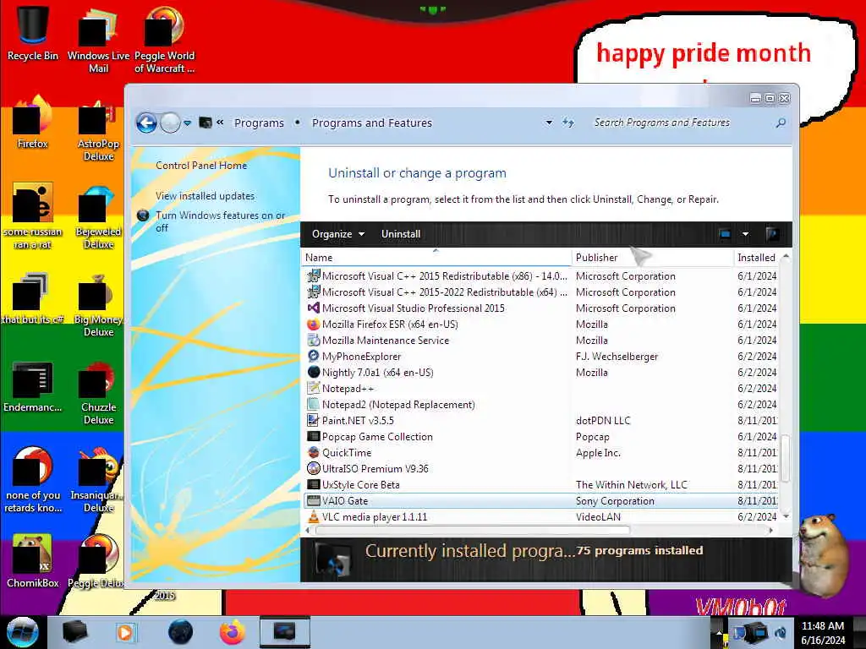Open Turn Windows features on or off
The height and width of the screenshot is (649, 866).
[220, 221]
